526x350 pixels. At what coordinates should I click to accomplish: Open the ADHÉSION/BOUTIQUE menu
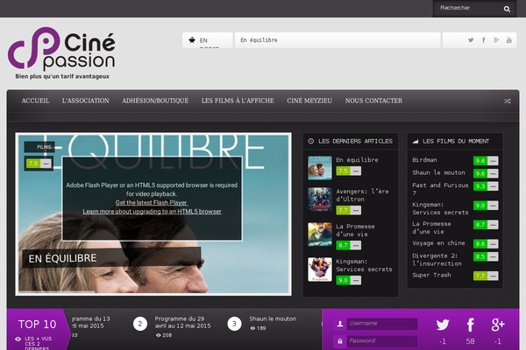tap(155, 101)
